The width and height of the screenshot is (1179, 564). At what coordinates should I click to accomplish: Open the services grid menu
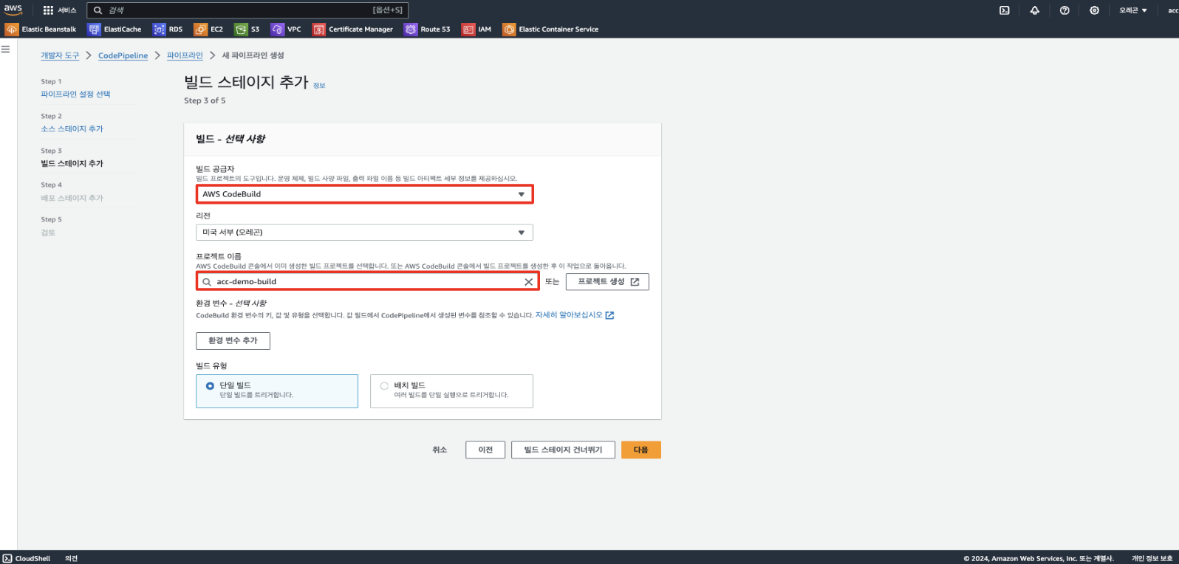tap(59, 10)
